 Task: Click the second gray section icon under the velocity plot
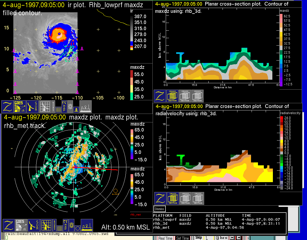point(185,198)
